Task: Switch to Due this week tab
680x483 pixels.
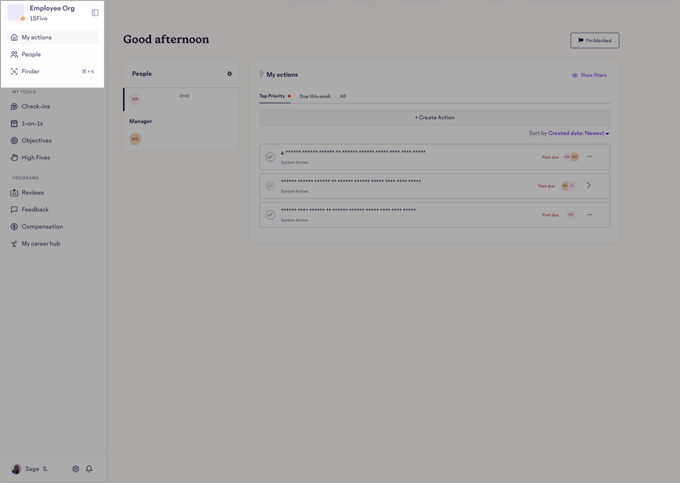Action: [315, 97]
